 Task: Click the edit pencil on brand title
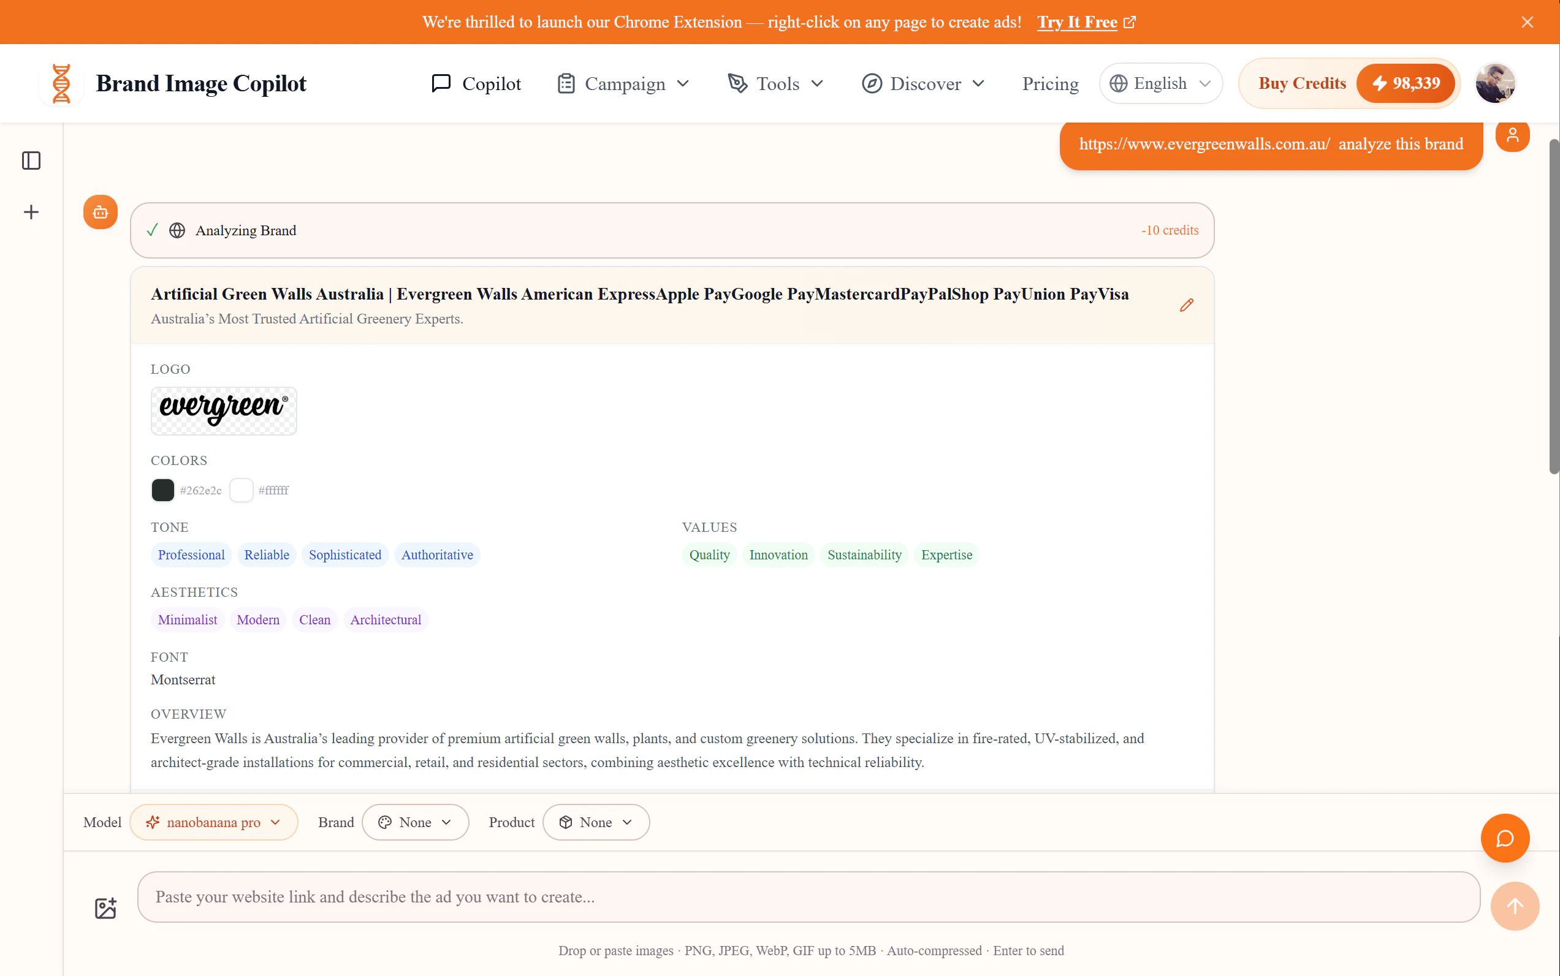pyautogui.click(x=1187, y=305)
